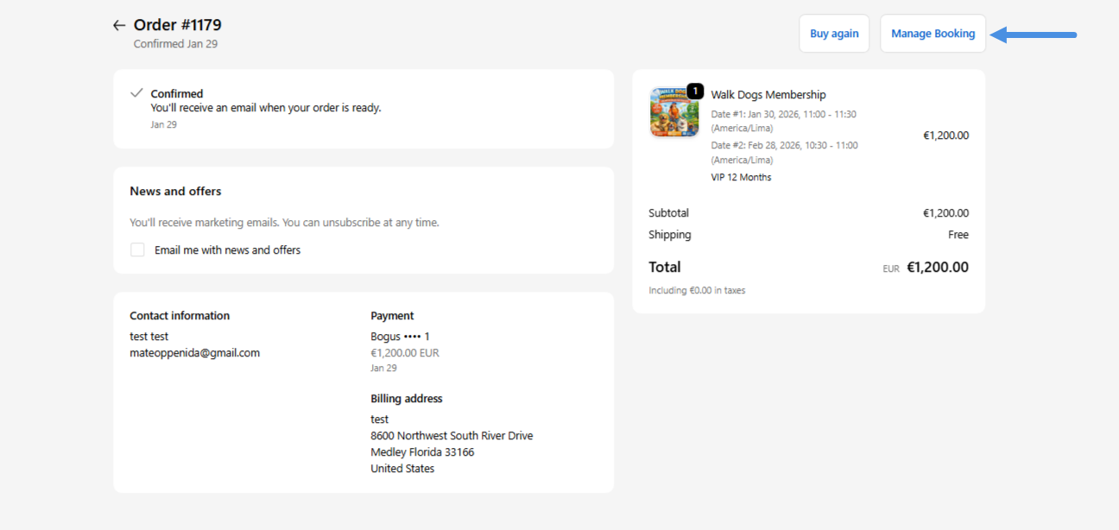Click the Confirmed checkmark icon
The width and height of the screenshot is (1119, 530).
click(136, 92)
